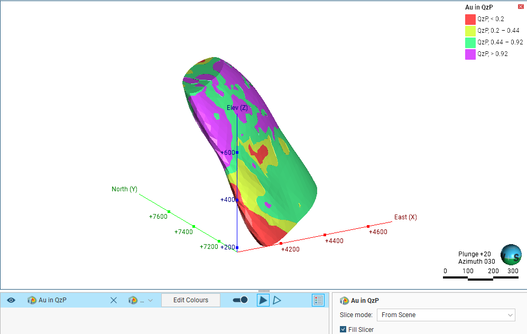527x334 pixels.
Task: Click the Edit Colours button
Action: (191, 300)
